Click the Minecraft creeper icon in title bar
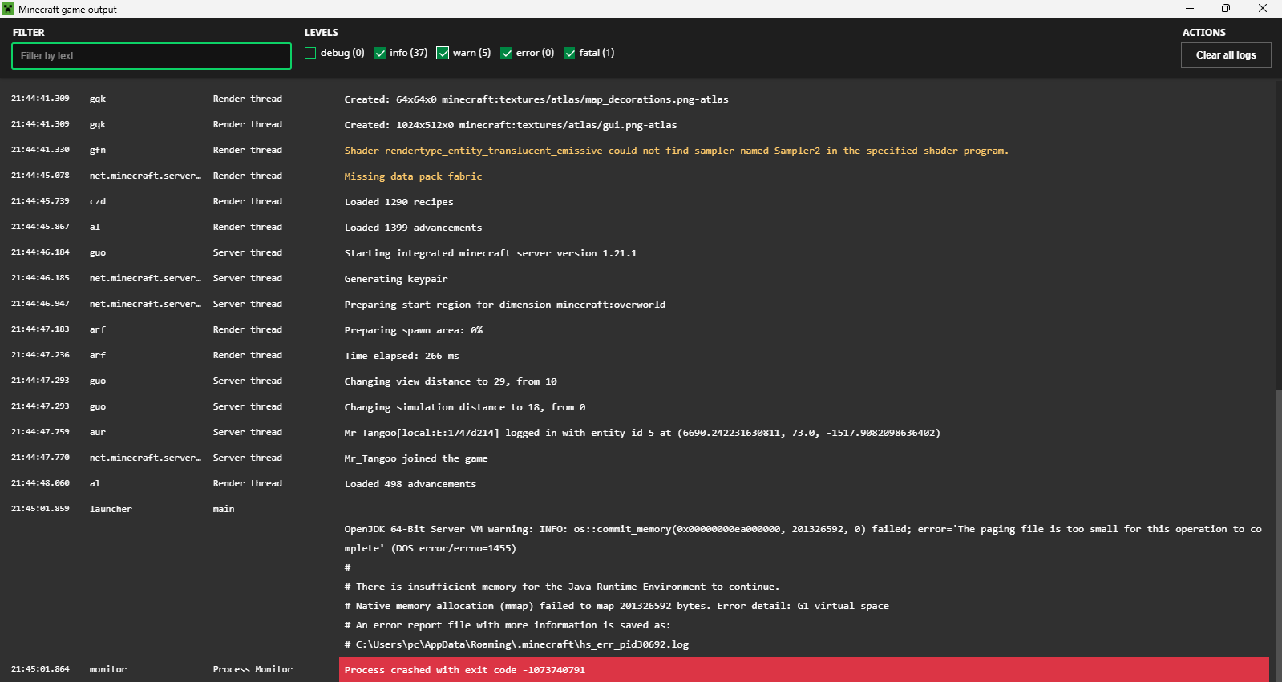 pos(8,9)
